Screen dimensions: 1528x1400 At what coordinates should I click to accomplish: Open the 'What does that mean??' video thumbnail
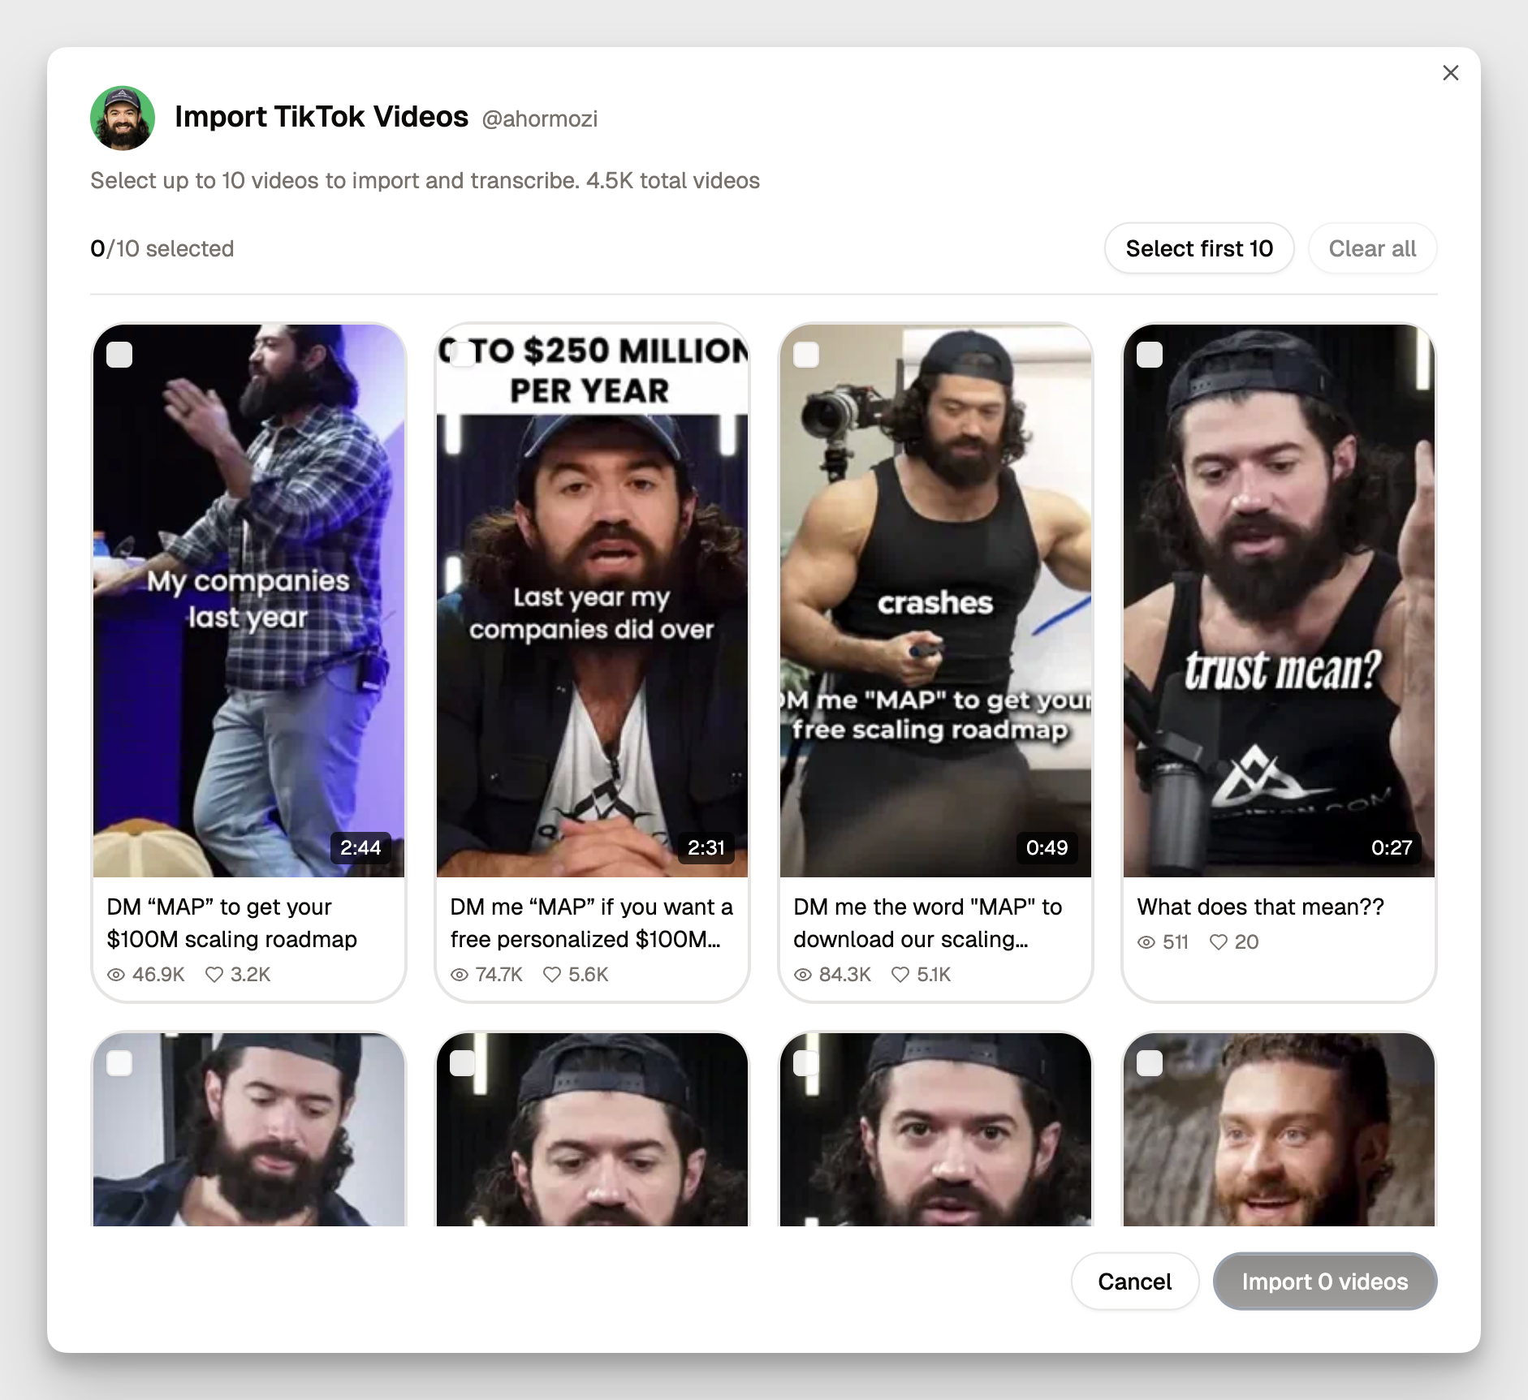(x=1279, y=601)
